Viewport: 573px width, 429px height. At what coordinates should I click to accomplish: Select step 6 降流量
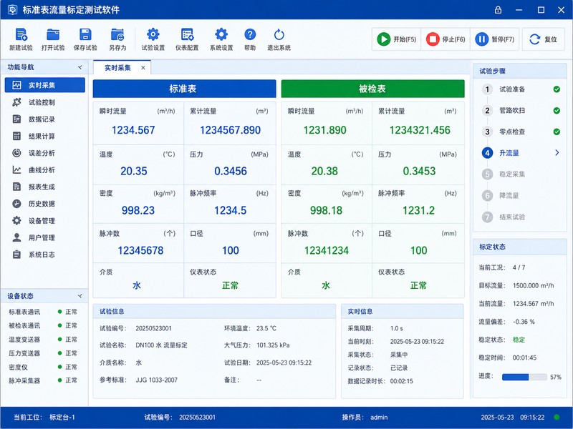click(521, 195)
